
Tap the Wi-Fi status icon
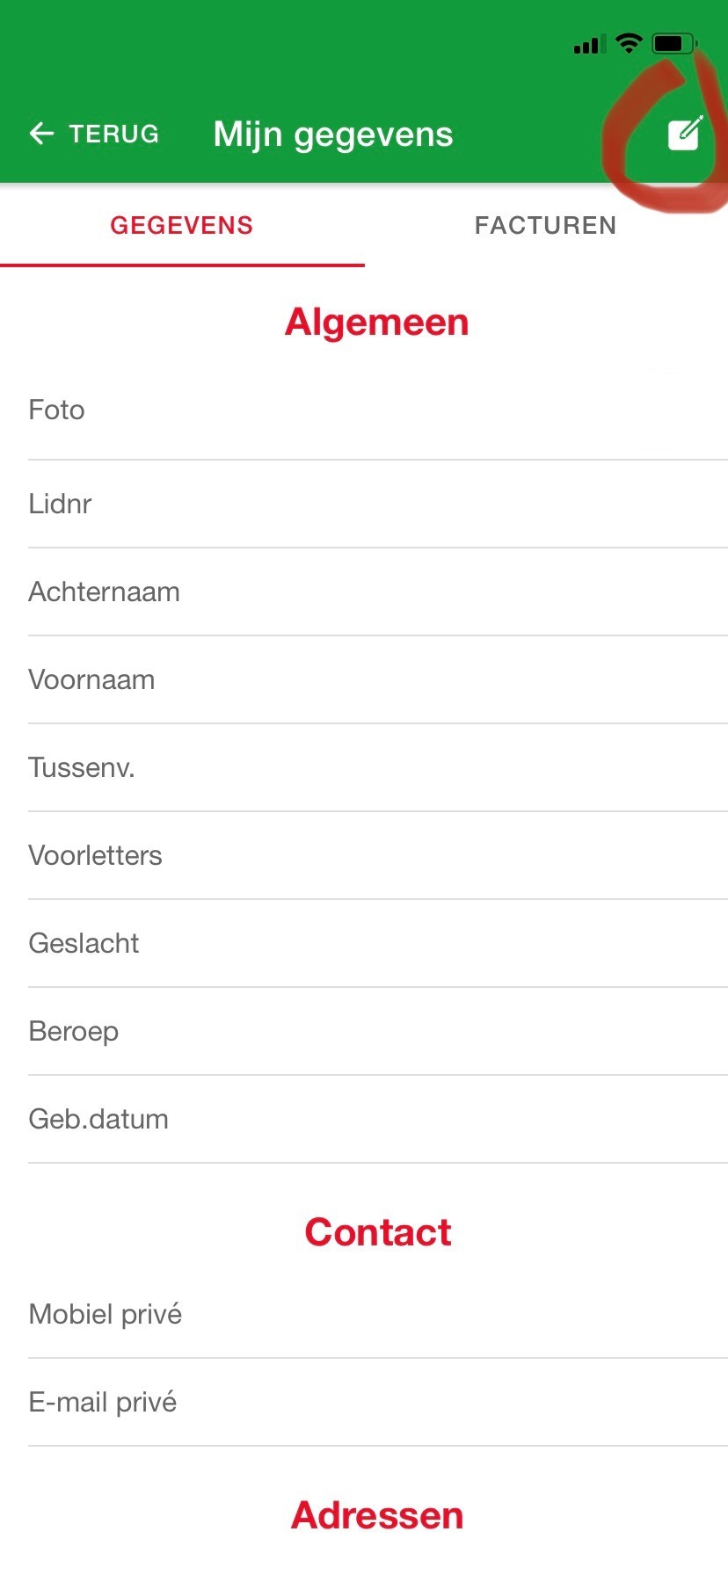629,43
